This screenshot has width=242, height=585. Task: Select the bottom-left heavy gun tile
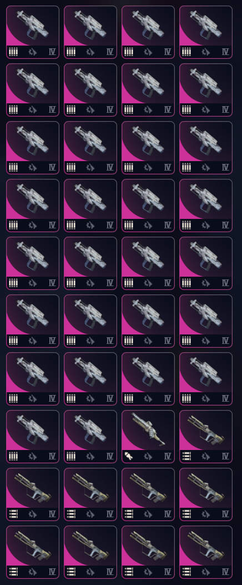(32, 552)
